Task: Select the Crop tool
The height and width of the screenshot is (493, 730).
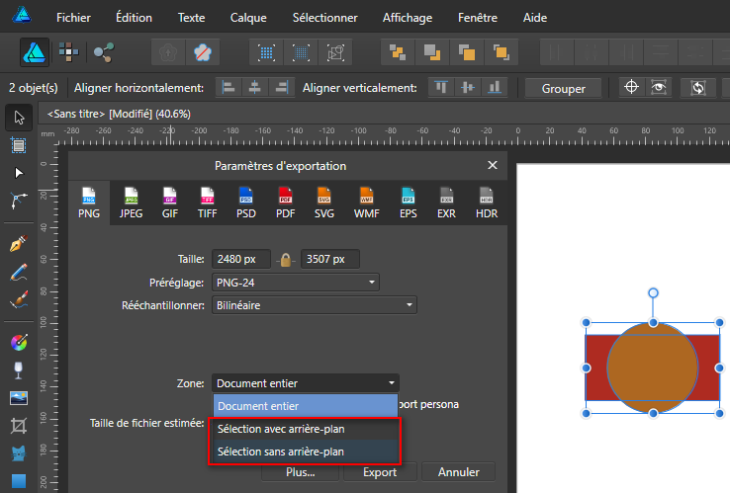Action: click(19, 426)
